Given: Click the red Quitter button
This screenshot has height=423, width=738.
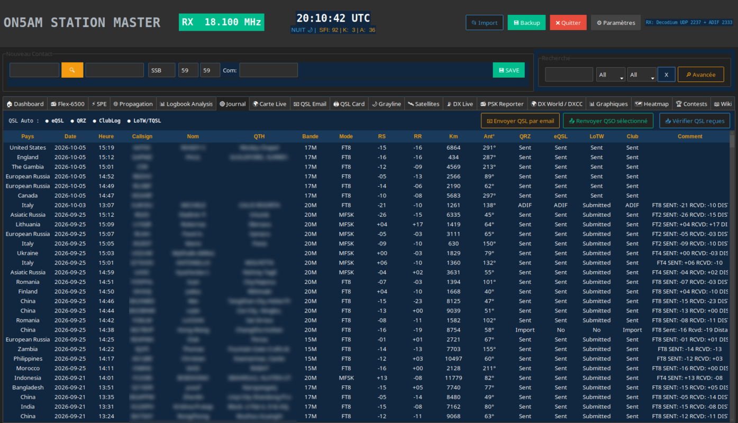Looking at the screenshot, I should pos(568,23).
